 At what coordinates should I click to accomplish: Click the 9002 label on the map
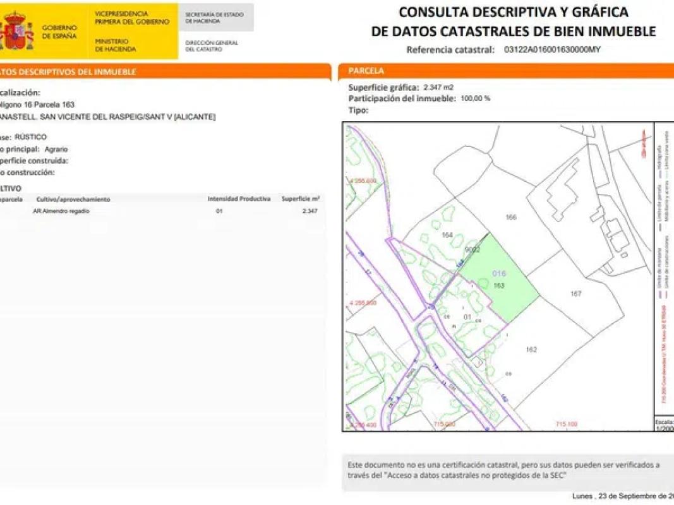tap(472, 250)
